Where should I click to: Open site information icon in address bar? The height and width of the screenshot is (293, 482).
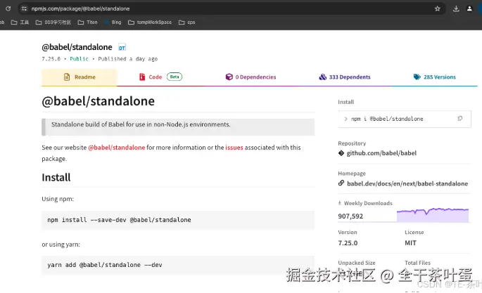25,8
